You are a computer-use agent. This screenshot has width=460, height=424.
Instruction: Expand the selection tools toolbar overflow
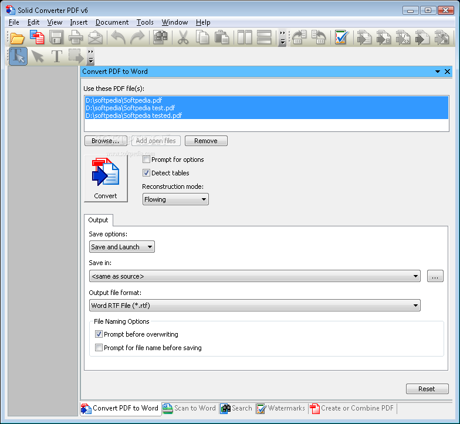coord(90,56)
